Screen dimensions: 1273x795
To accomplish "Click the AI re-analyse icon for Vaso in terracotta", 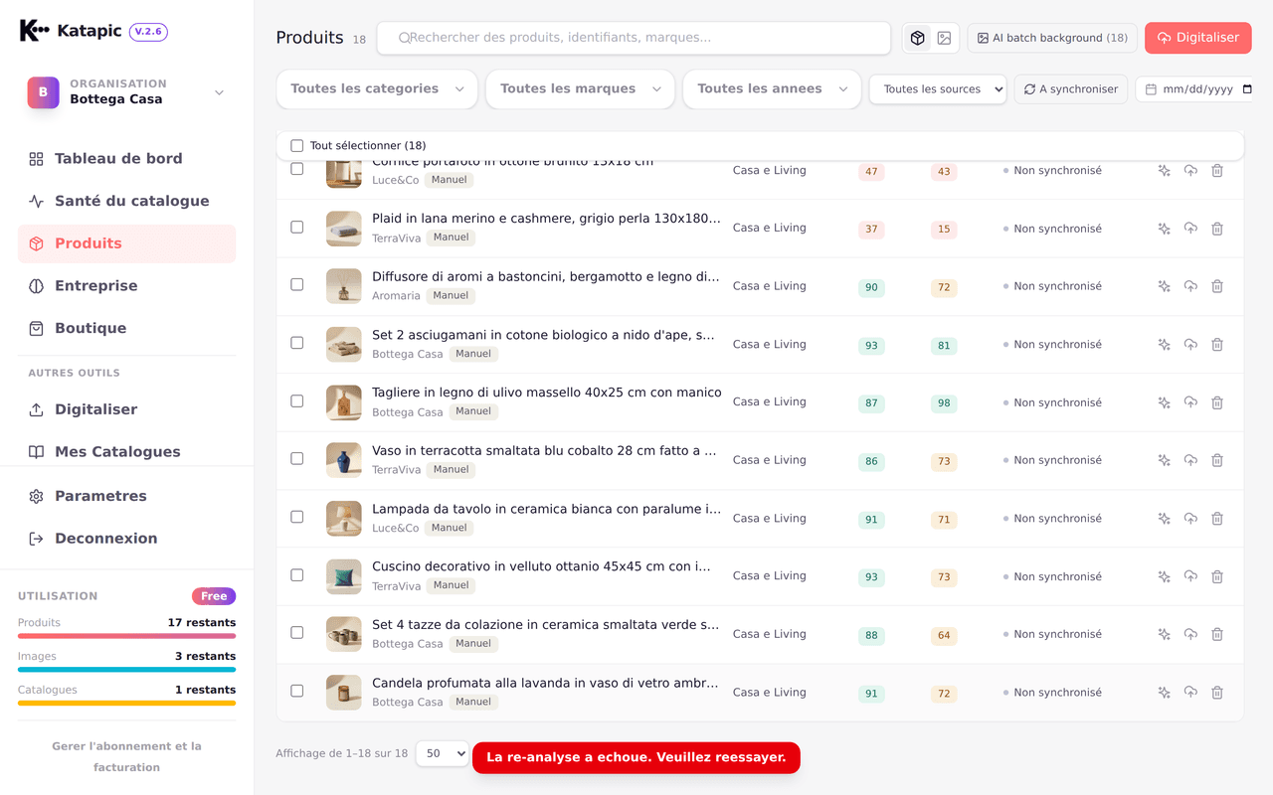I will click(1164, 460).
